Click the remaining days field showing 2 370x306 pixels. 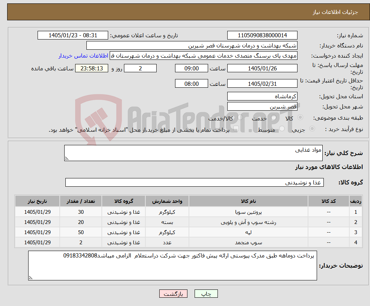pyautogui.click(x=140, y=69)
